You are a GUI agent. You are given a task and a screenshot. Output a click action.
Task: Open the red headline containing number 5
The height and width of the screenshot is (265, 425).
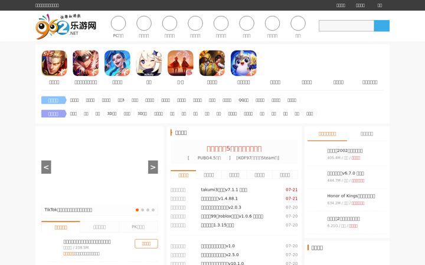(234, 149)
